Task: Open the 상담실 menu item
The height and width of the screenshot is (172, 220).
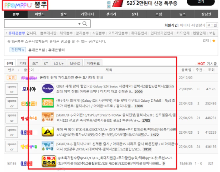Action: tap(206, 14)
